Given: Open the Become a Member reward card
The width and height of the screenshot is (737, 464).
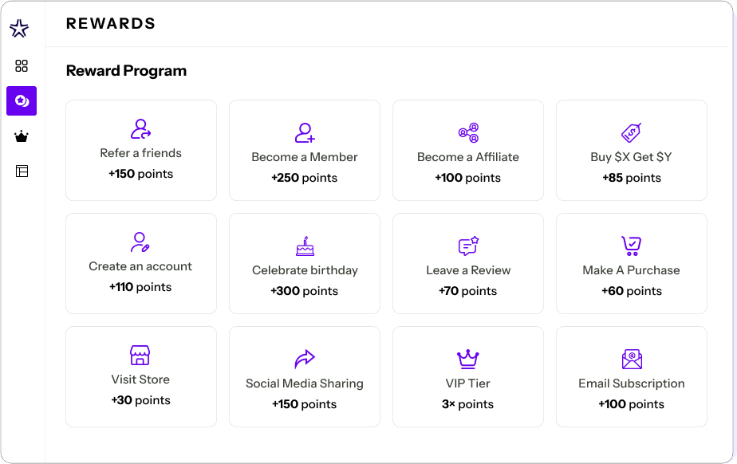Looking at the screenshot, I should [x=305, y=150].
